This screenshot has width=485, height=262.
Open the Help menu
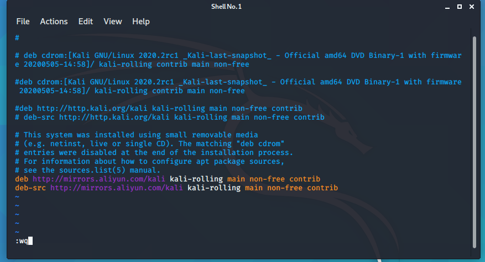coord(140,22)
